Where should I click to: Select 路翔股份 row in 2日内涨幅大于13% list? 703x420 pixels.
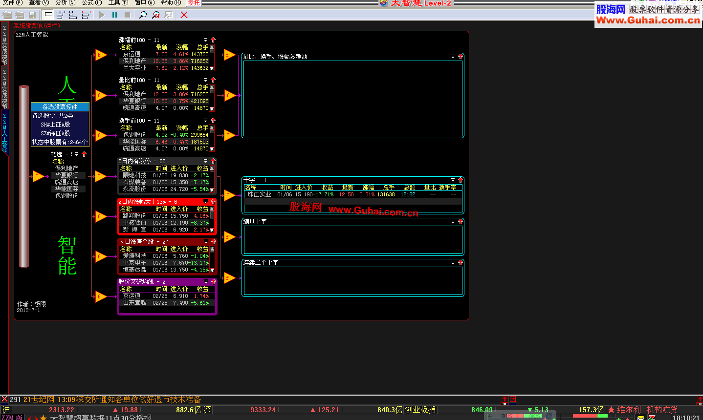tap(164, 215)
